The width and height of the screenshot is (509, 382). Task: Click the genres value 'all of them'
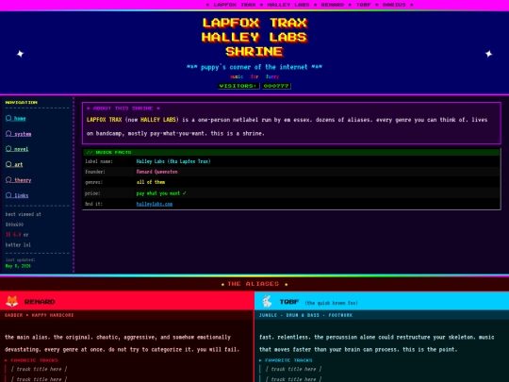pyautogui.click(x=151, y=182)
